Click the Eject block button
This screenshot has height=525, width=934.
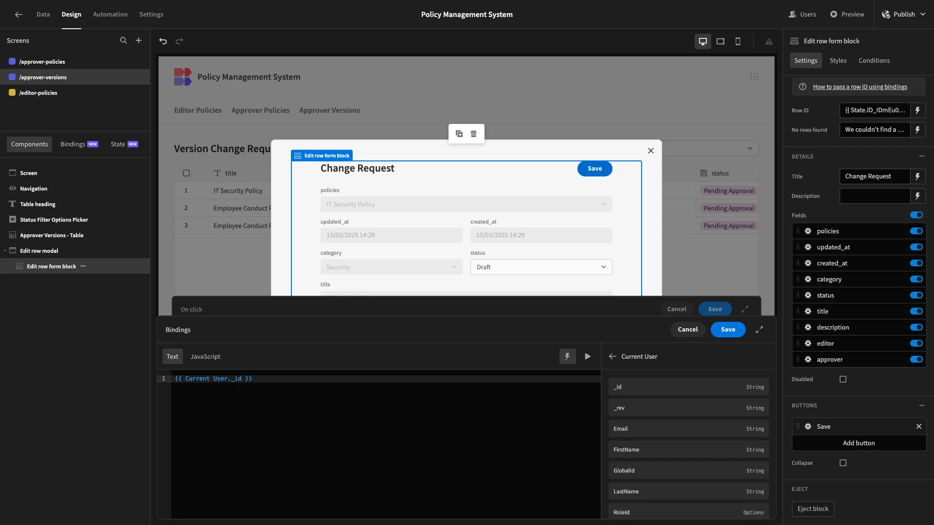(x=812, y=509)
